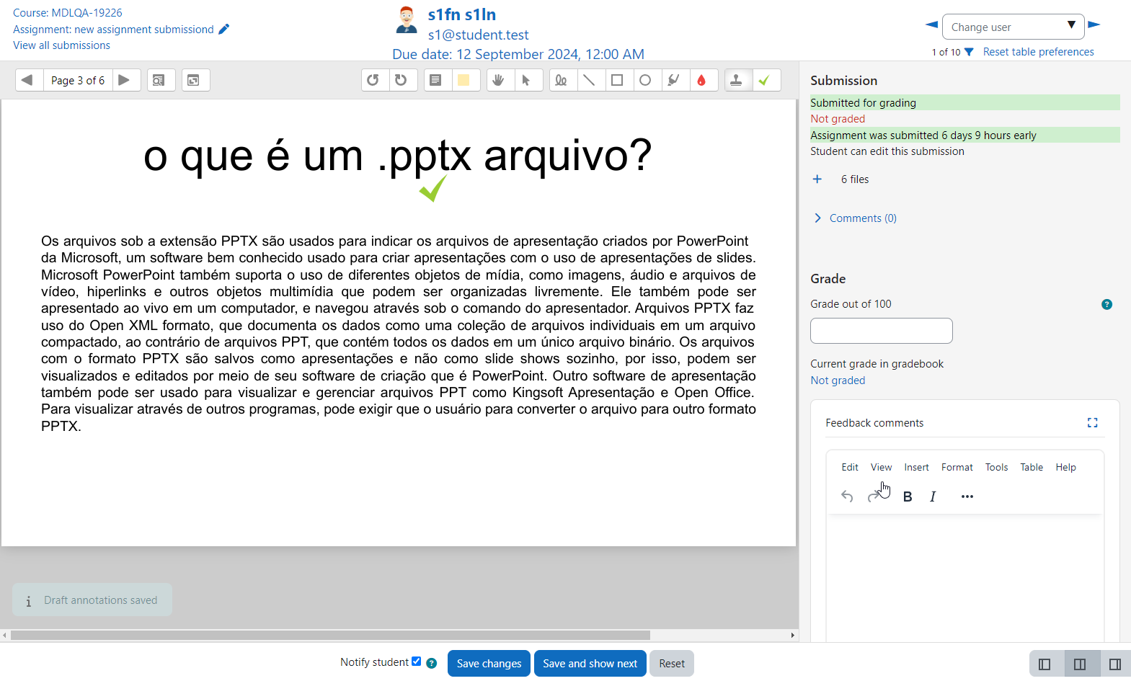Click Reset table preferences link
The width and height of the screenshot is (1131, 681).
[x=1038, y=52]
